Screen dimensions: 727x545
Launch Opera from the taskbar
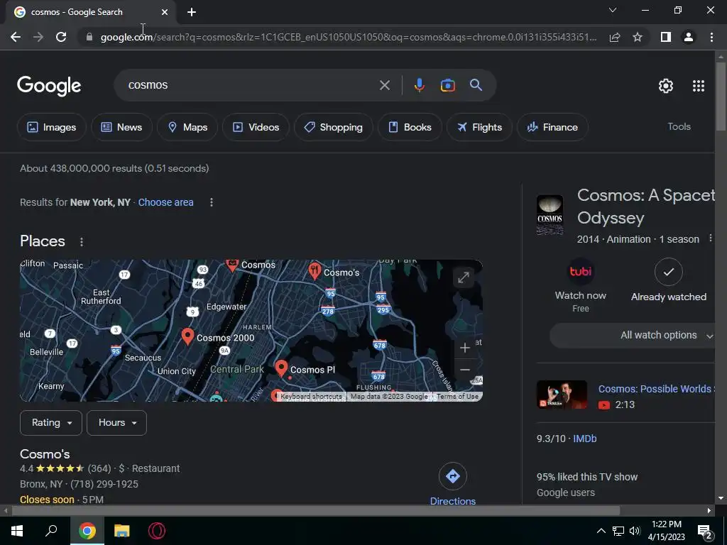pyautogui.click(x=157, y=531)
